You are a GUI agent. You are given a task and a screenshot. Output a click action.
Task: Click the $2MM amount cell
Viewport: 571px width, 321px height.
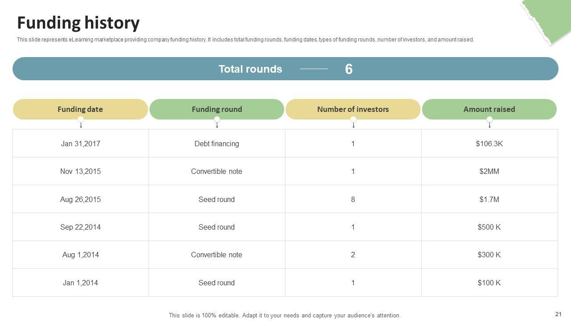(x=489, y=171)
